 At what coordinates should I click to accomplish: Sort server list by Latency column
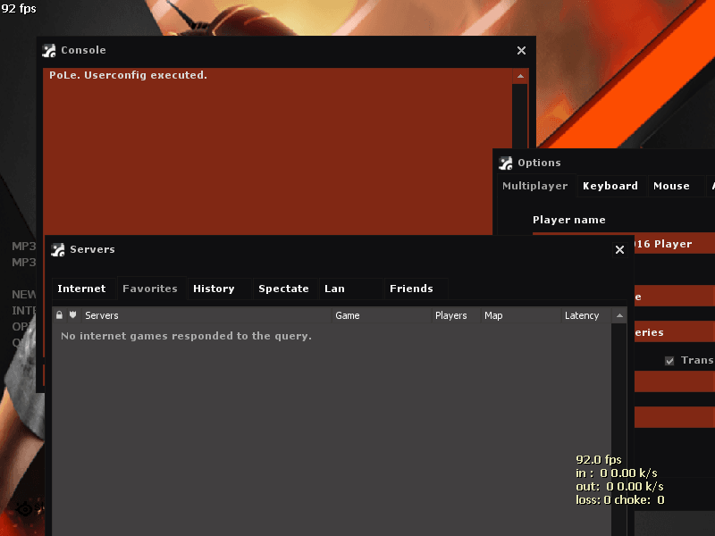[582, 315]
